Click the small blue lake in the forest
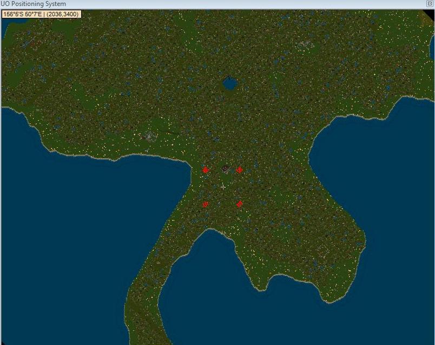This screenshot has height=345, width=435. coord(230,83)
